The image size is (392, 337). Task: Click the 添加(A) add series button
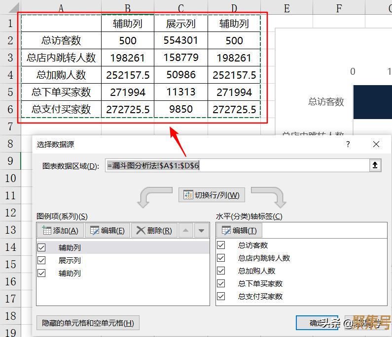(x=60, y=230)
